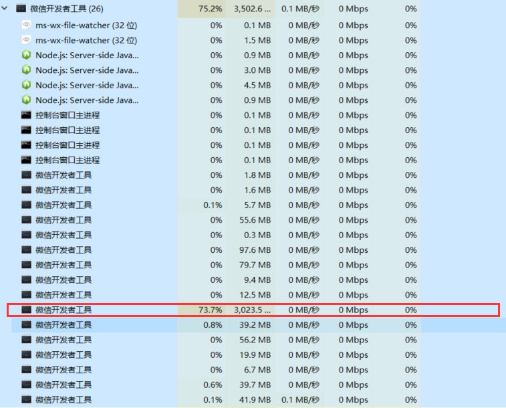Click 微信开发者工具 icon in 97.6 MB row

click(x=26, y=250)
